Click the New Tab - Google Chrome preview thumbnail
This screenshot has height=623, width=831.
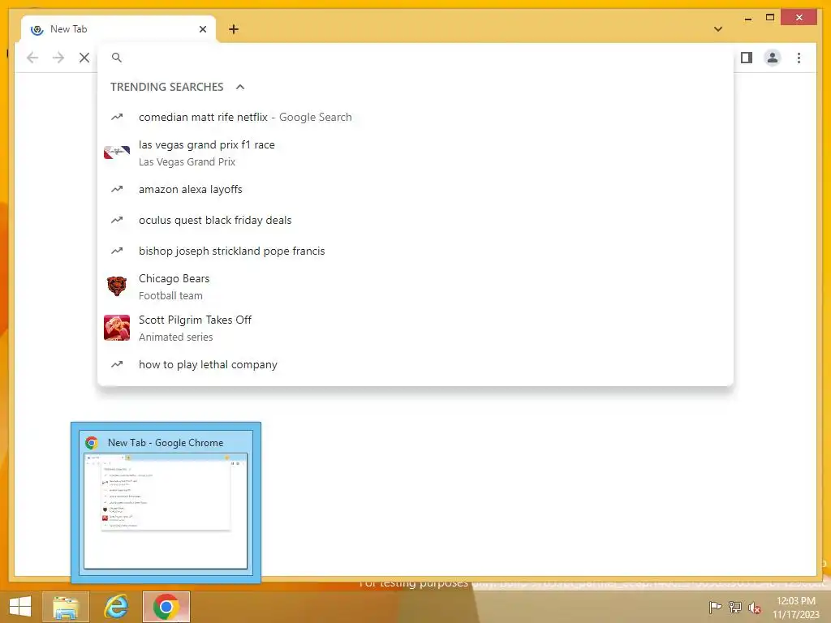(x=166, y=511)
